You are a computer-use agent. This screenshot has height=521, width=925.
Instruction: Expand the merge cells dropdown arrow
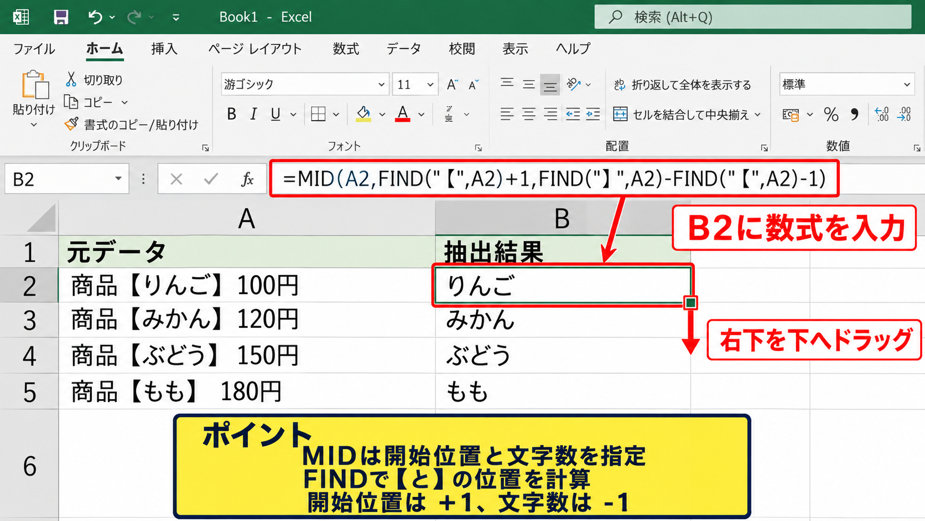[758, 115]
